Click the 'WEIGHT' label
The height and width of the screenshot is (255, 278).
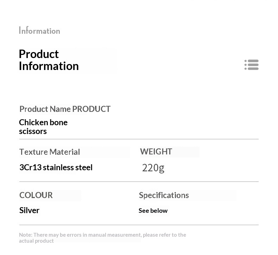click(x=156, y=152)
